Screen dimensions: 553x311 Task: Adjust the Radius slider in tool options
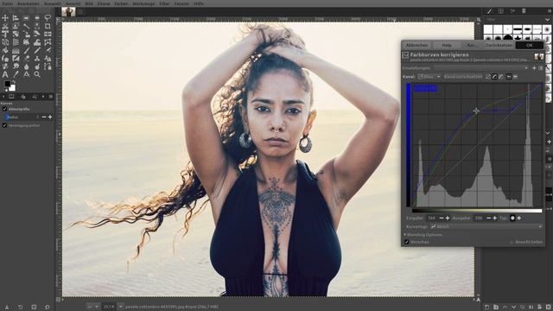point(22,117)
